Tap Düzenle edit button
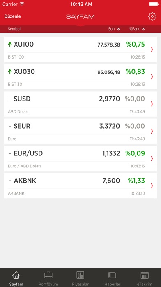 coord(13,16)
